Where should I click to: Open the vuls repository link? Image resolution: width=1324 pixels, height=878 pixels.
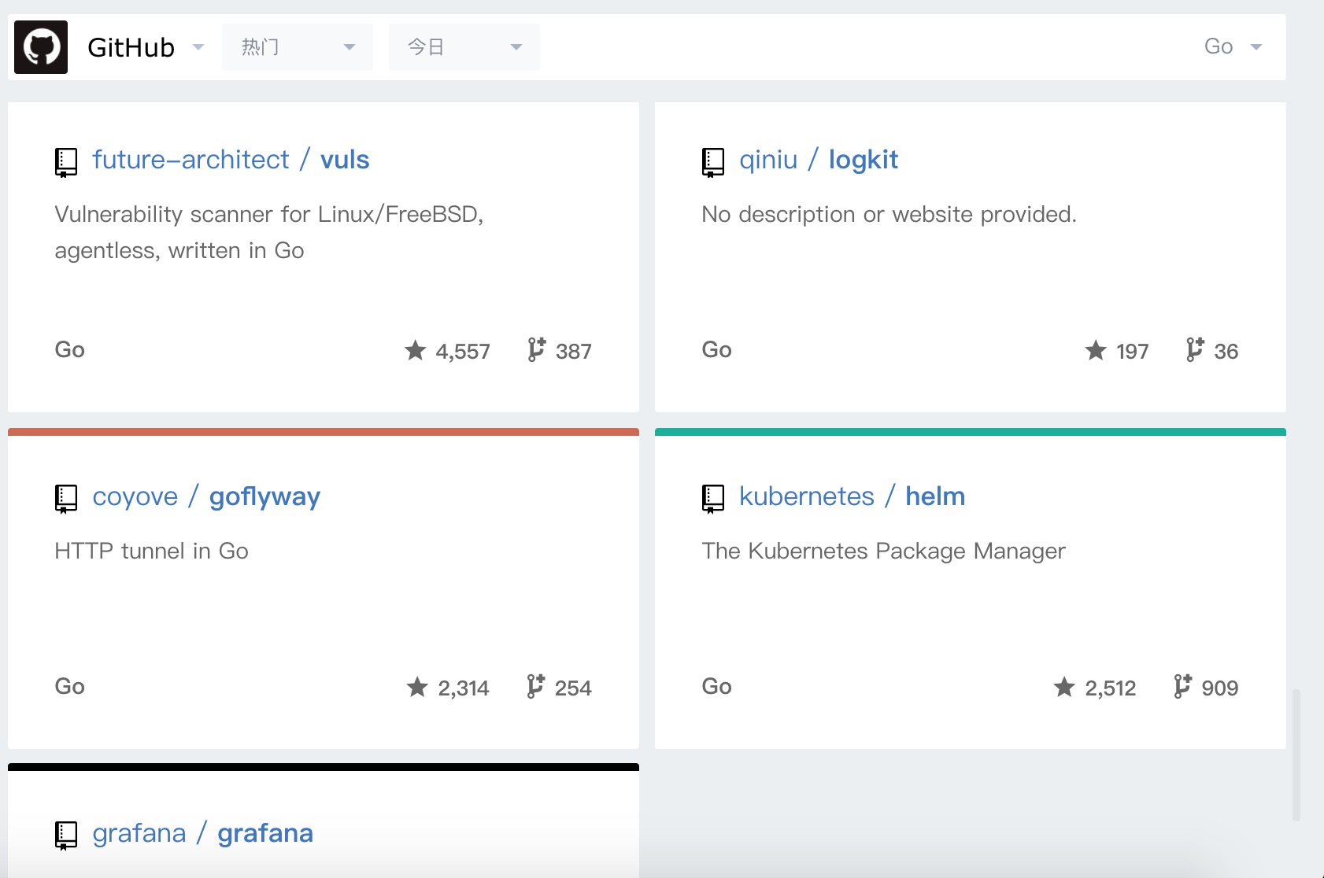345,160
